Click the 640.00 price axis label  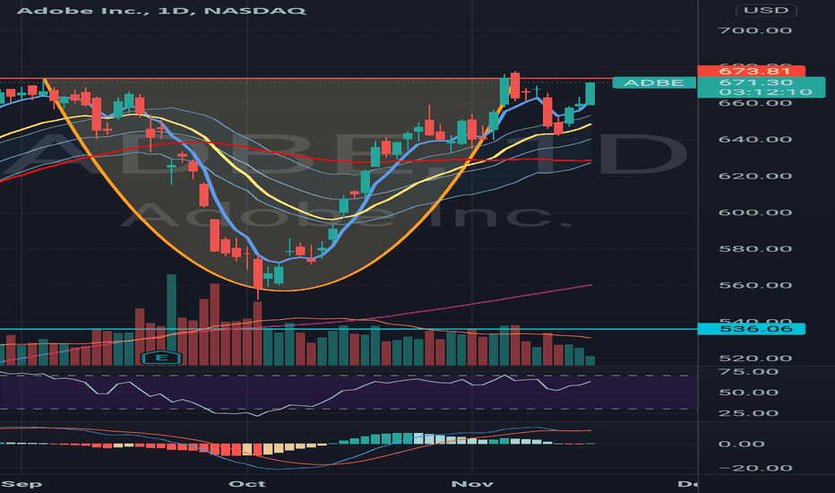pyautogui.click(x=755, y=140)
